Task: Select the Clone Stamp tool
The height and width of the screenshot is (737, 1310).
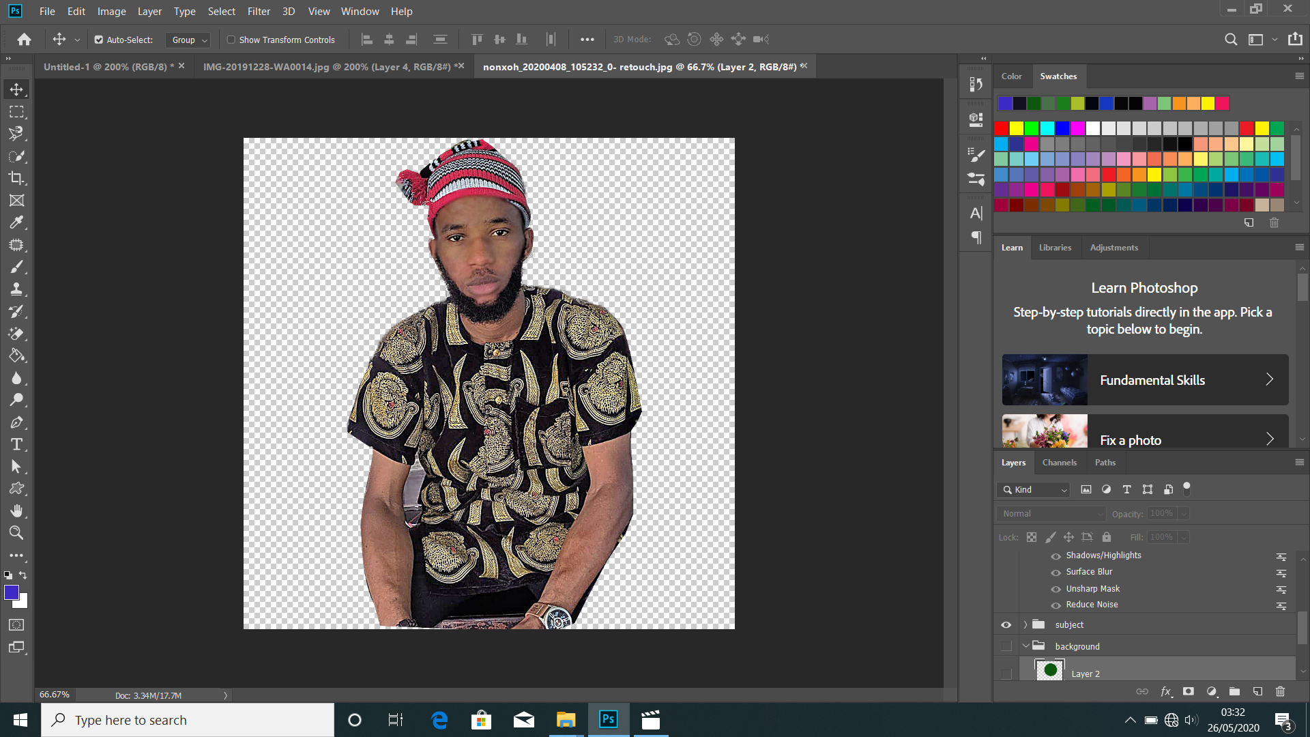Action: (16, 289)
